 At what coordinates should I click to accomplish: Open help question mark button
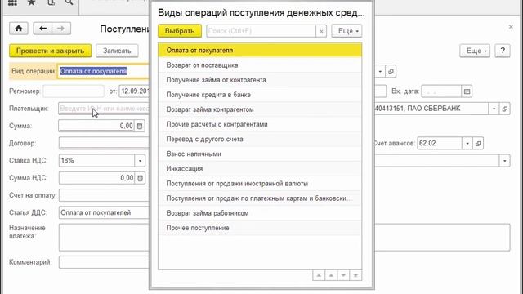coord(503,51)
